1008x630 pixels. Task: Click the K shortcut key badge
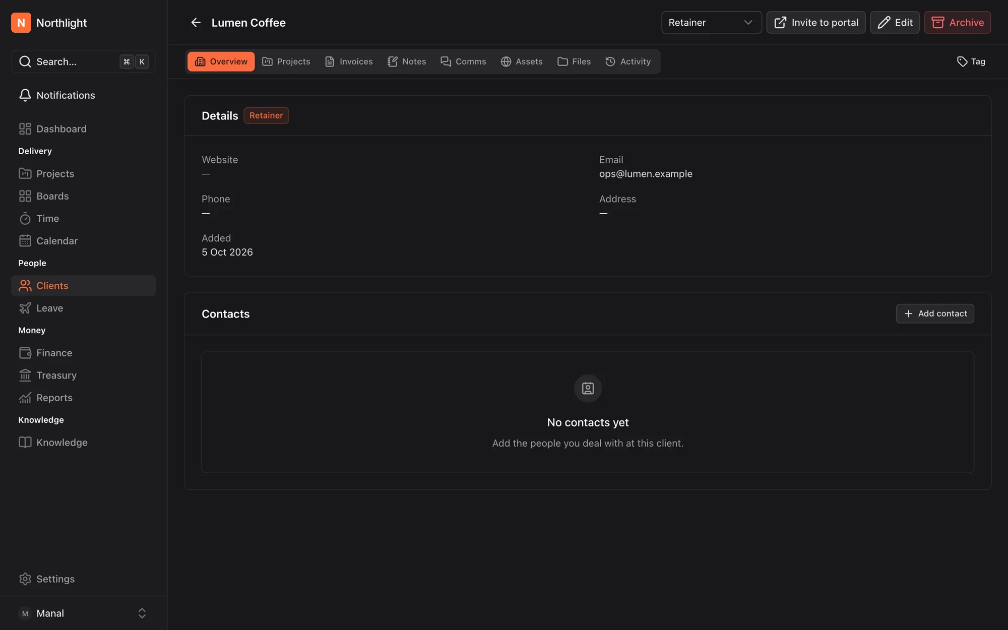point(142,61)
